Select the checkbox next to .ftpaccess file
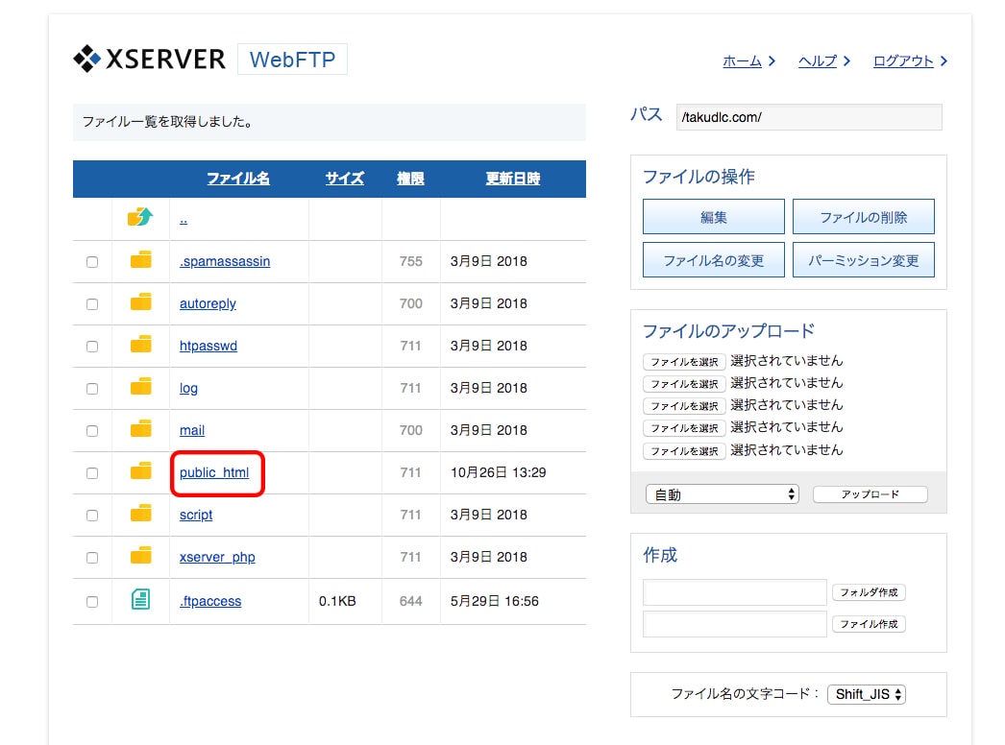1005x745 pixels. (92, 602)
